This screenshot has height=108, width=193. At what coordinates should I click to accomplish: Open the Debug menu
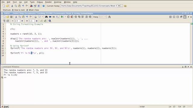pyautogui.click(x=40, y=2)
